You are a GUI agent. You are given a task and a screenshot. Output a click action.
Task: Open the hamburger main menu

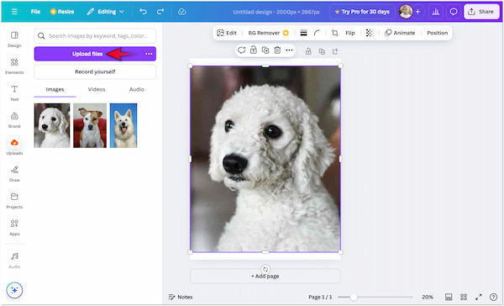tap(14, 12)
